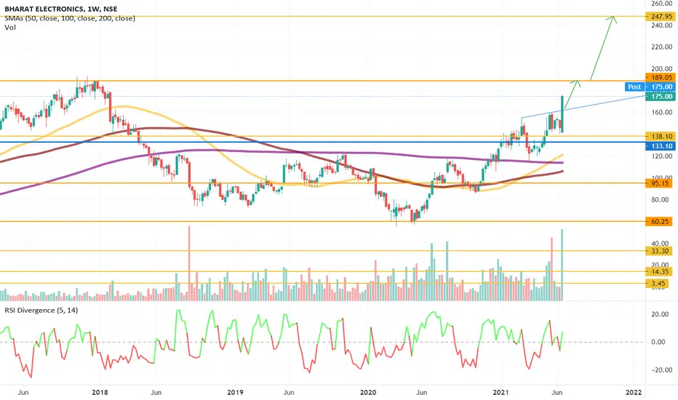Click the 120.00 price axis value
Image resolution: width=678 pixels, height=400 pixels.
pyautogui.click(x=662, y=156)
